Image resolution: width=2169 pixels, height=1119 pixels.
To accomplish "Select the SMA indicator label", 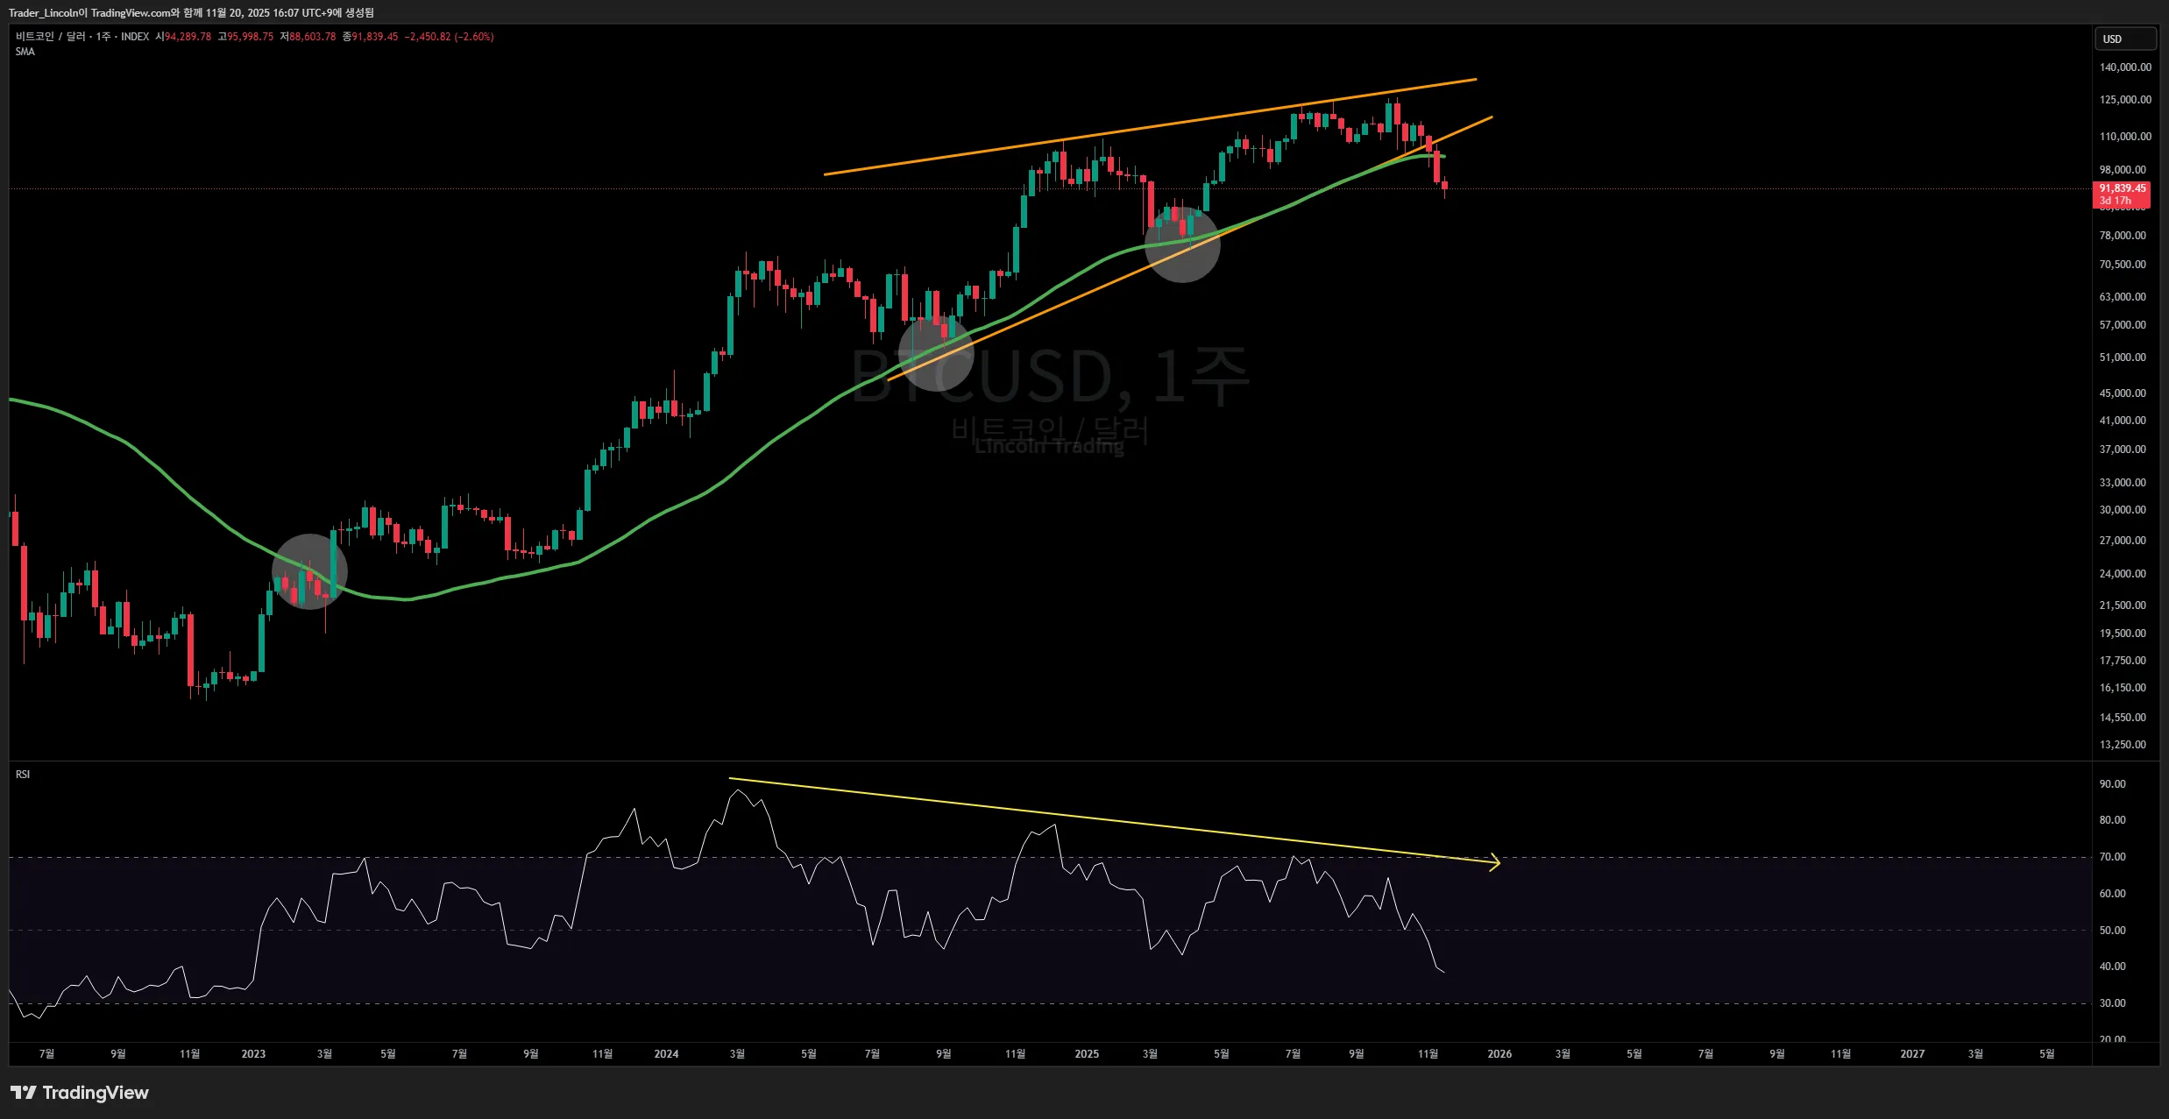I will 25,52.
